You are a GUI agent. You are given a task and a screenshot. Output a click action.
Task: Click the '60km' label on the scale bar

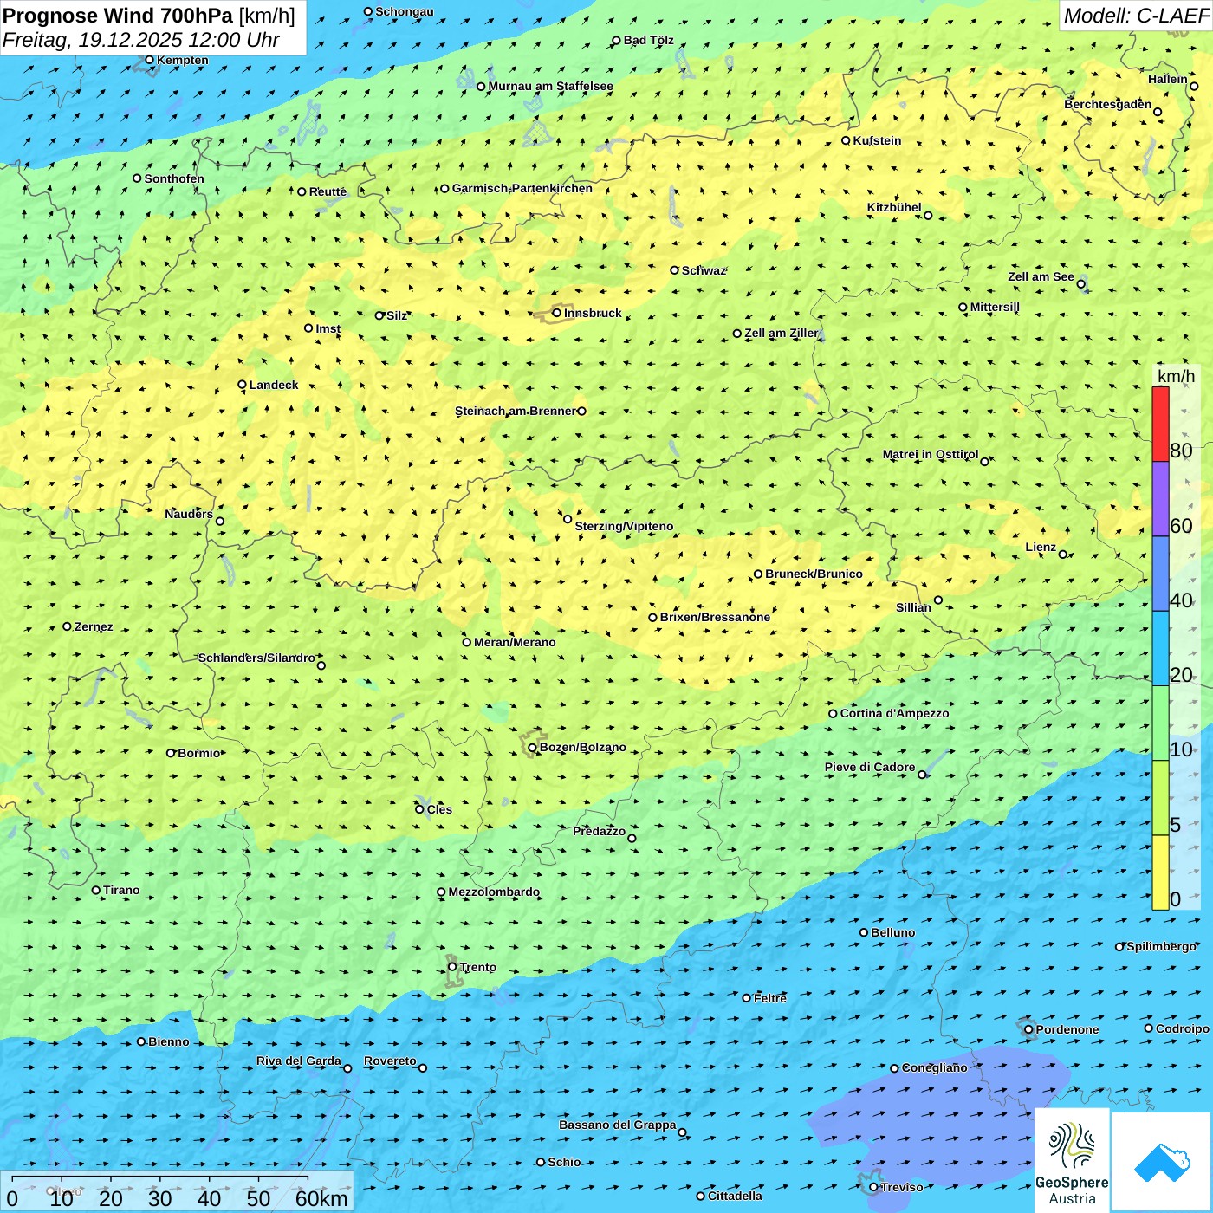[x=321, y=1198]
